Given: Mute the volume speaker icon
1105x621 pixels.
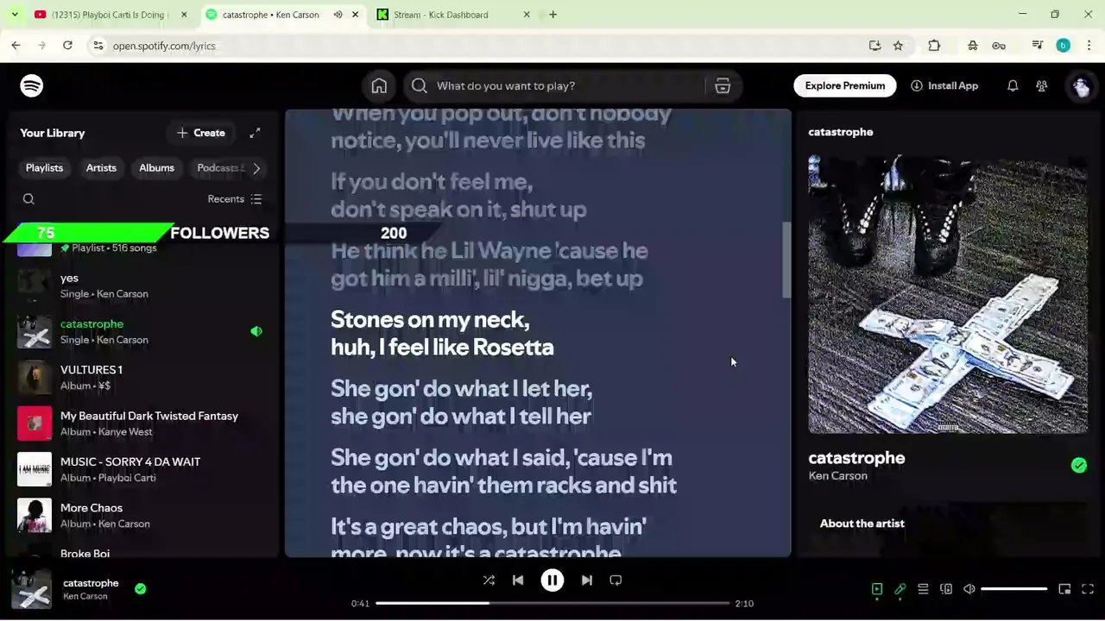Looking at the screenshot, I should click(x=969, y=589).
